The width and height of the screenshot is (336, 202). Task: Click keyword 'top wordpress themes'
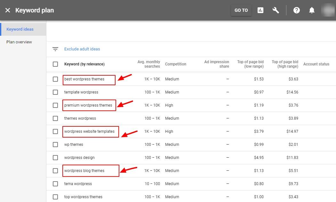click(x=83, y=197)
